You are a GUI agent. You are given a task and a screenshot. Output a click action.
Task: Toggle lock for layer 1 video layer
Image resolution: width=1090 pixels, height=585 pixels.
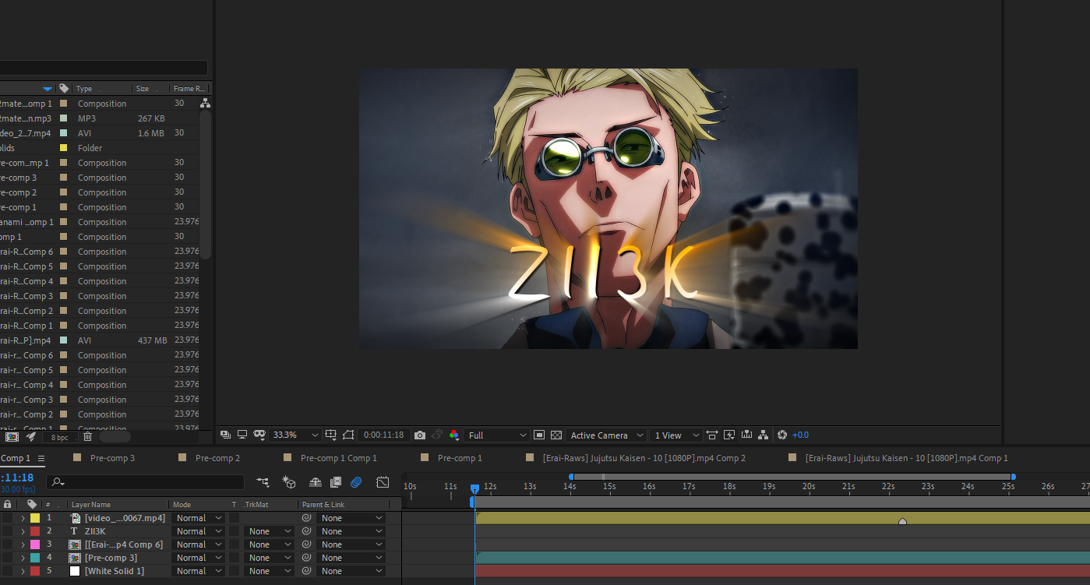click(7, 518)
